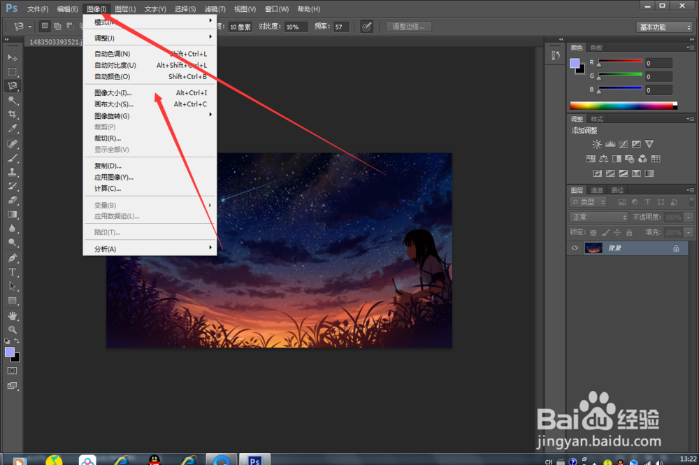Select the Path Selection tool
This screenshot has height=465, width=699.
12,286
